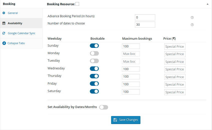Focus the Number of dates to choose field

[145, 24]
